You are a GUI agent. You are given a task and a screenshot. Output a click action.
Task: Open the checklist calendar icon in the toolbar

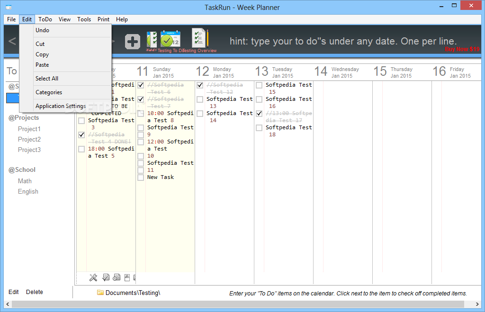coord(152,39)
